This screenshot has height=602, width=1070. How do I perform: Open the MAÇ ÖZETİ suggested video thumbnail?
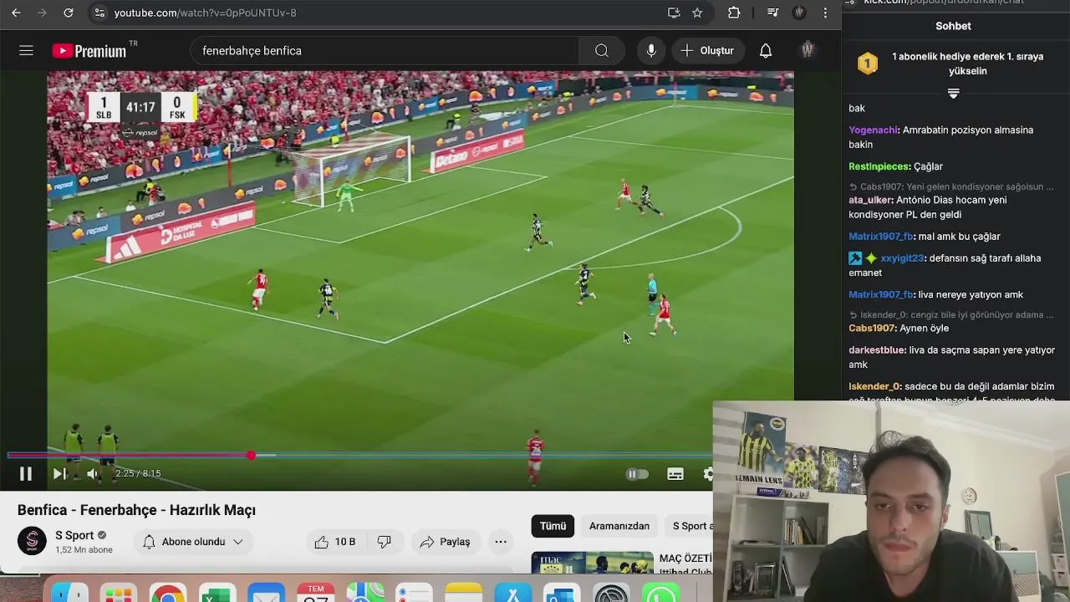[592, 563]
